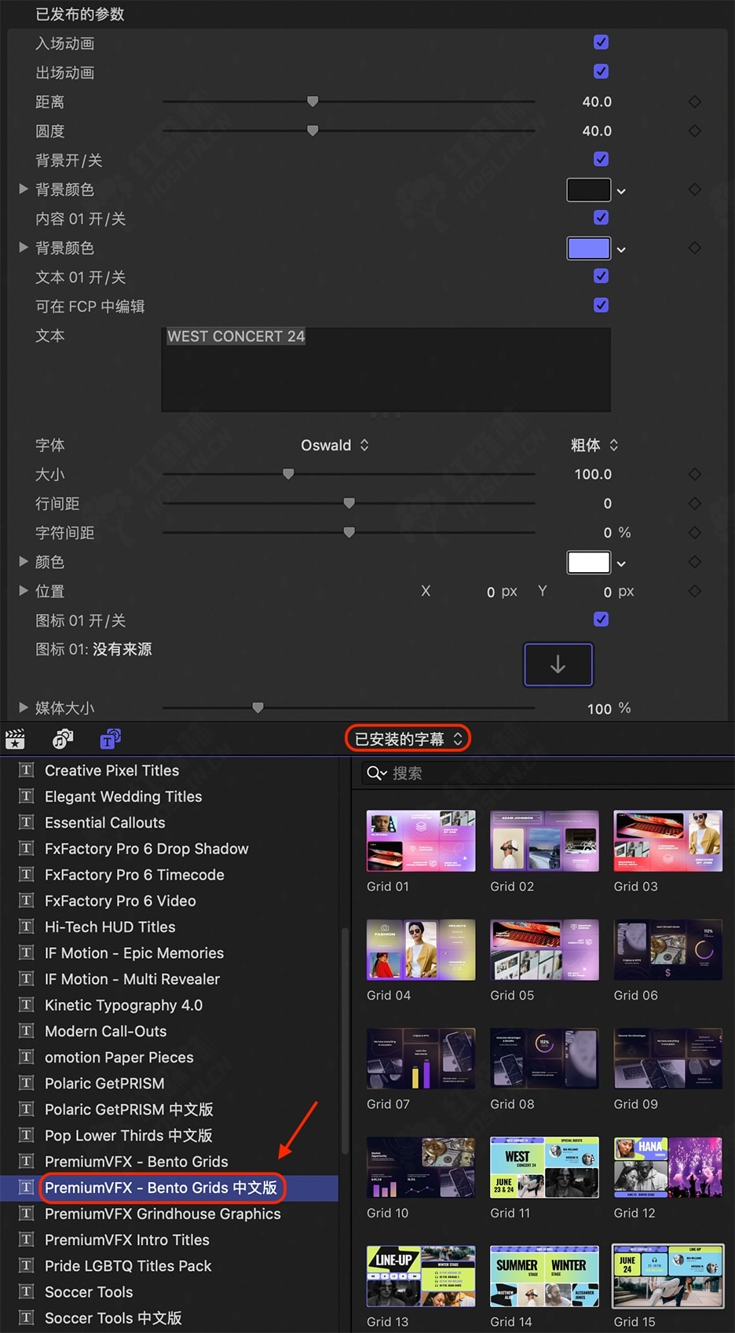The image size is (735, 1333).
Task: Toggle the 背景开/关 checkbox
Action: pyautogui.click(x=602, y=160)
